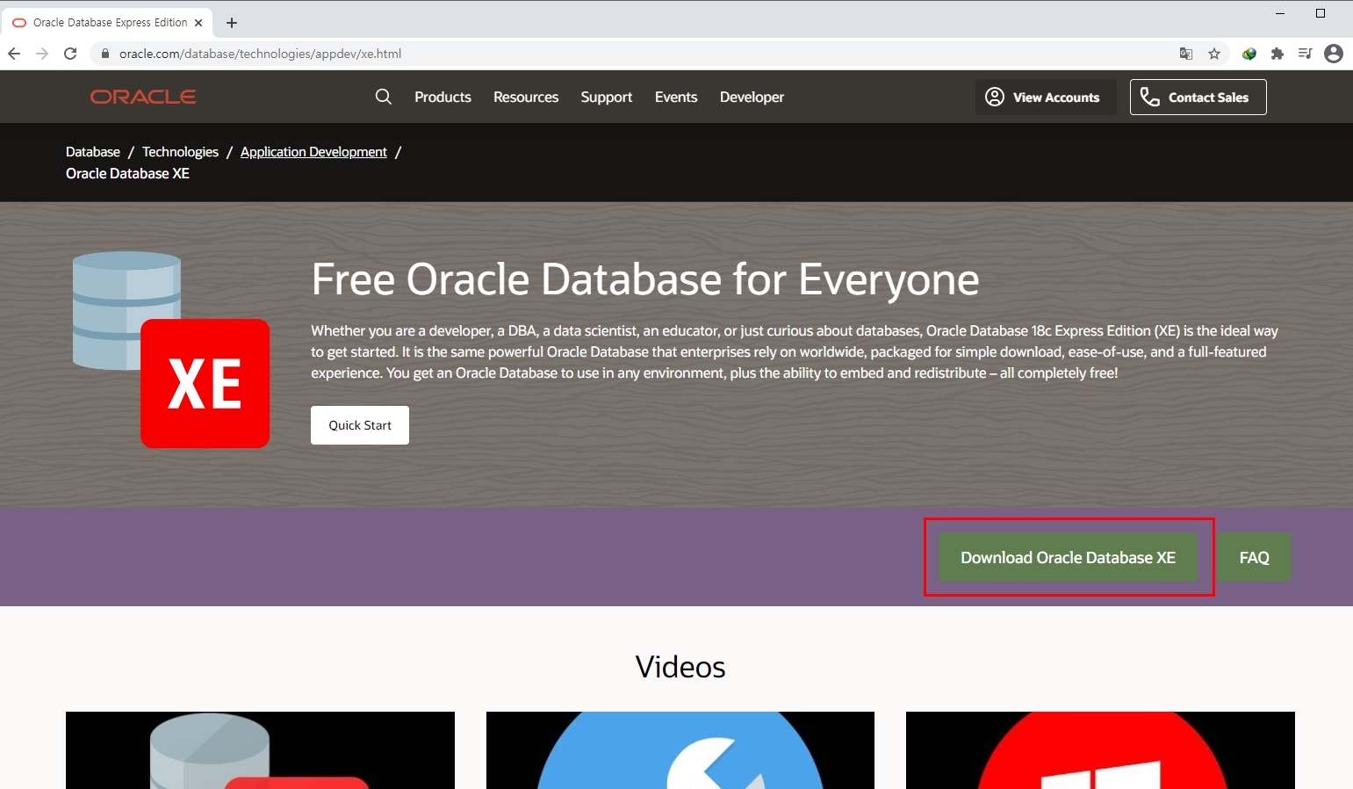Click the Oracle logo
Image resolution: width=1353 pixels, height=789 pixels.
143,97
